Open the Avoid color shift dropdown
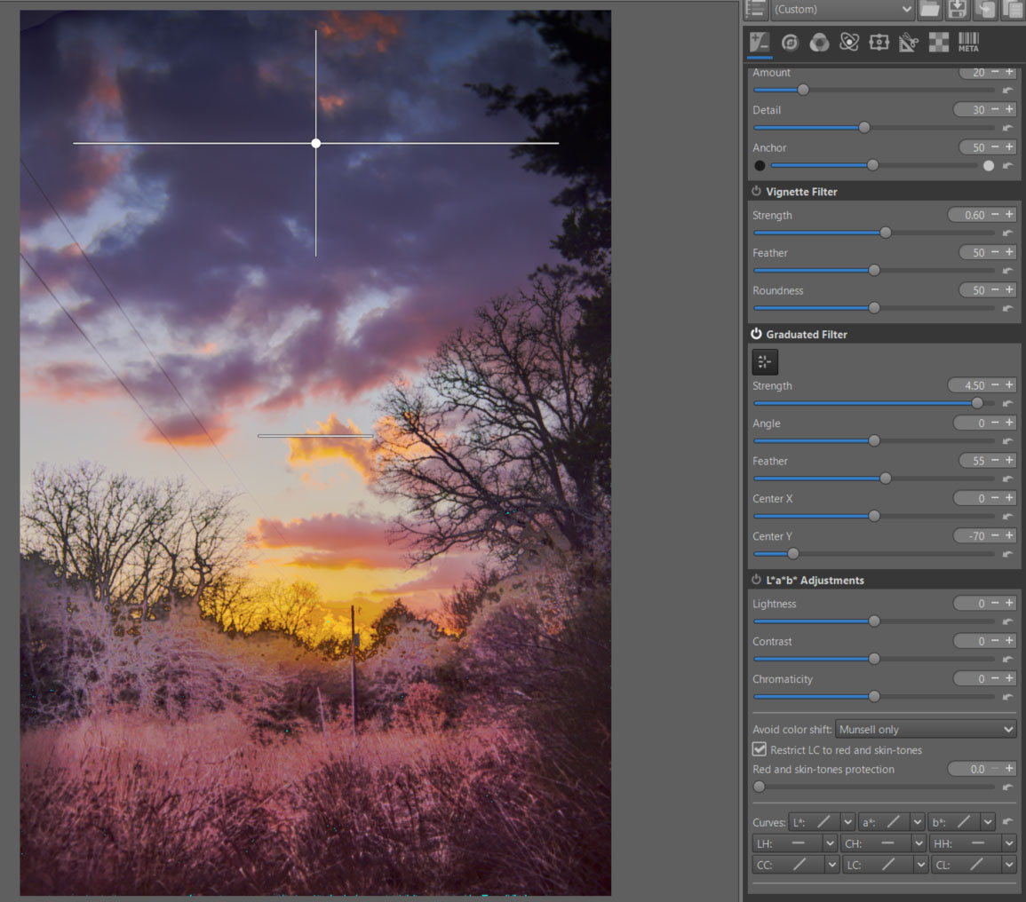 click(x=926, y=730)
